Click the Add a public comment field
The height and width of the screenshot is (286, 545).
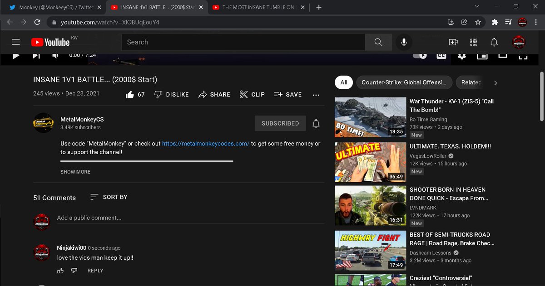point(190,218)
